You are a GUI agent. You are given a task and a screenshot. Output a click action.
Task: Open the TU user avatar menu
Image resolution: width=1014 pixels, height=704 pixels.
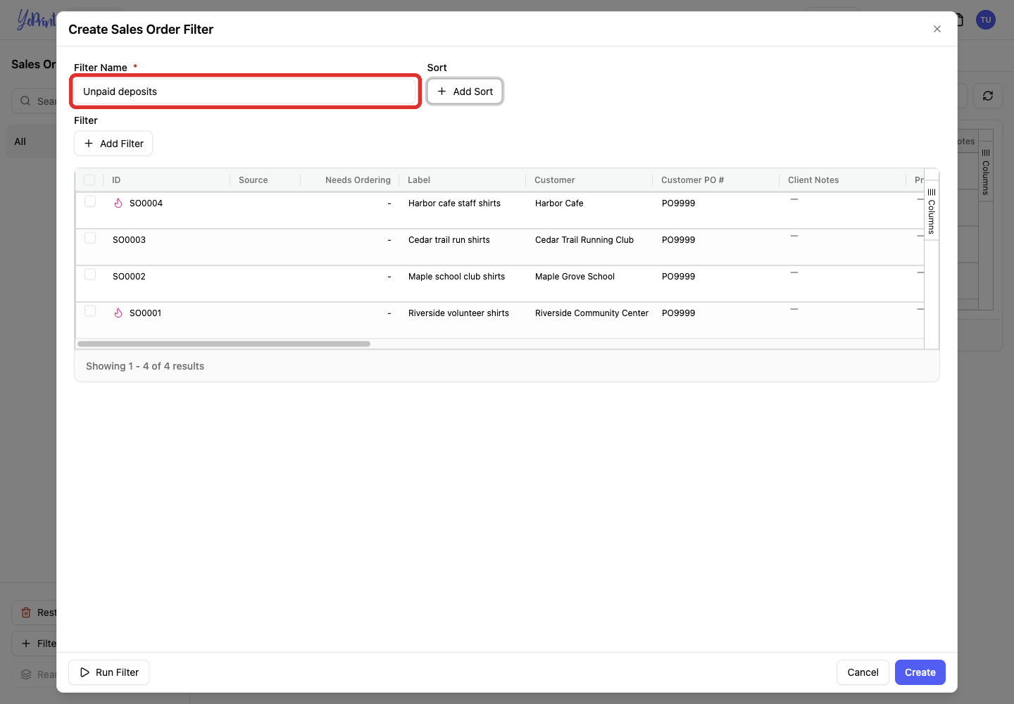(986, 20)
